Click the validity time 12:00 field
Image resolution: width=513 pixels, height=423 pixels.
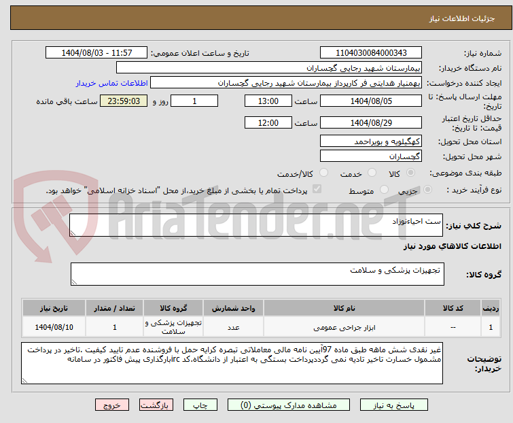[268, 123]
